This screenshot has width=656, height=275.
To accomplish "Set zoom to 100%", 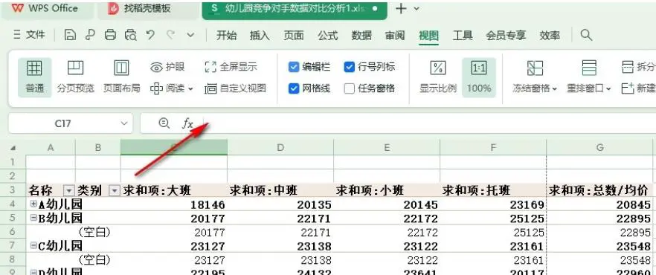I will [479, 77].
